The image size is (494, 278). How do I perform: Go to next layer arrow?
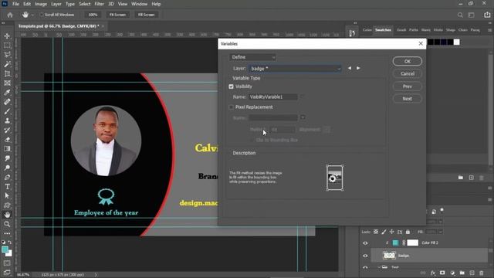pyautogui.click(x=358, y=68)
